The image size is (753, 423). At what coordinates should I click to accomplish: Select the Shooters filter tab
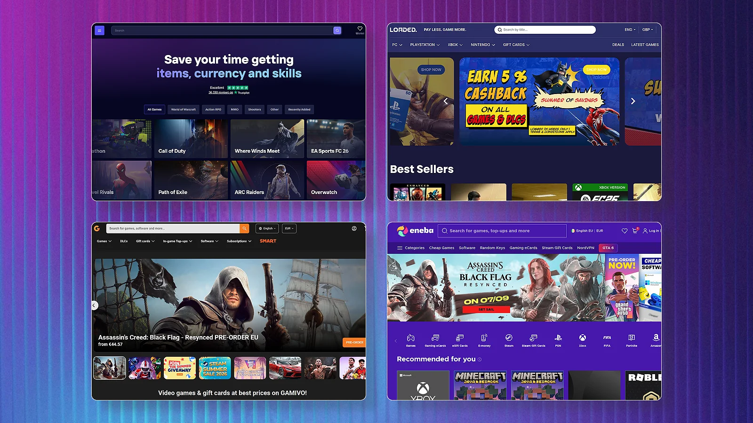coord(255,110)
